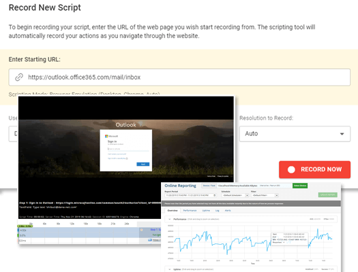Click the link icon in the URL field
This screenshot has height=272, width=358.
coord(19,77)
